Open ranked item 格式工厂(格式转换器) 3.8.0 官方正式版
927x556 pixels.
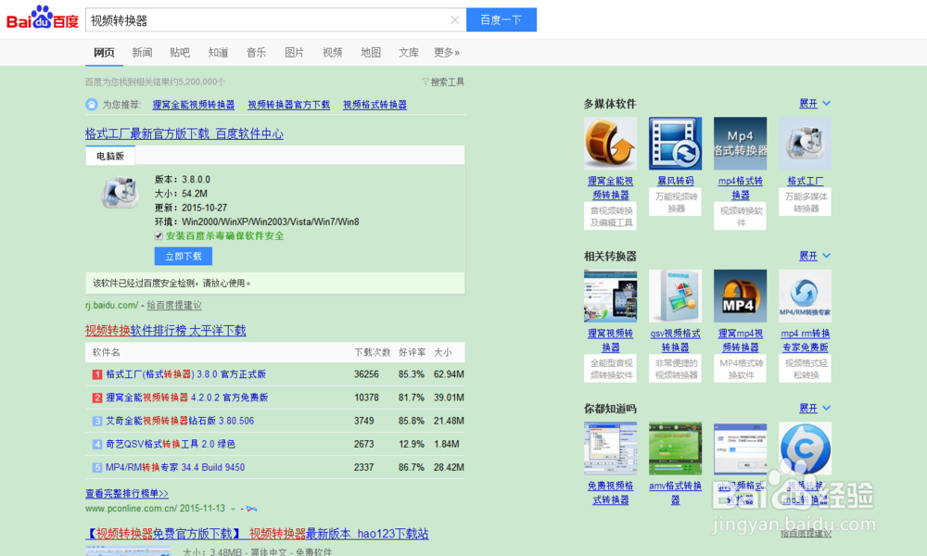click(185, 374)
